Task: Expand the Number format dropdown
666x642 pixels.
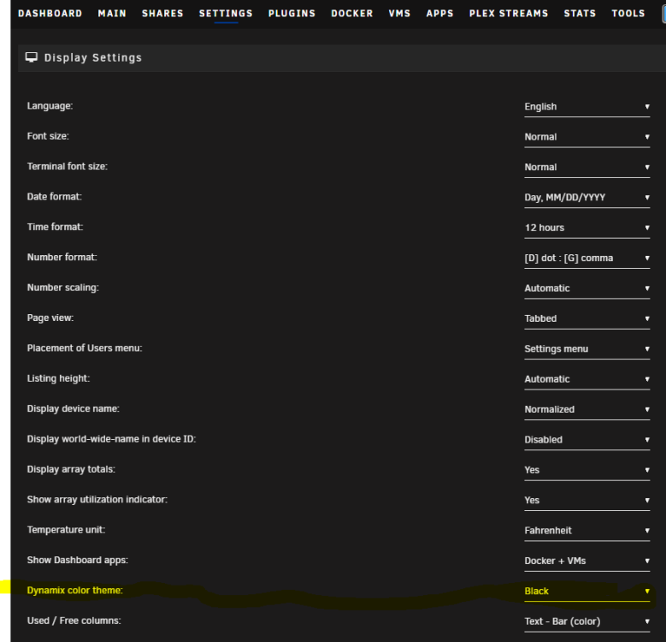Action: click(587, 259)
